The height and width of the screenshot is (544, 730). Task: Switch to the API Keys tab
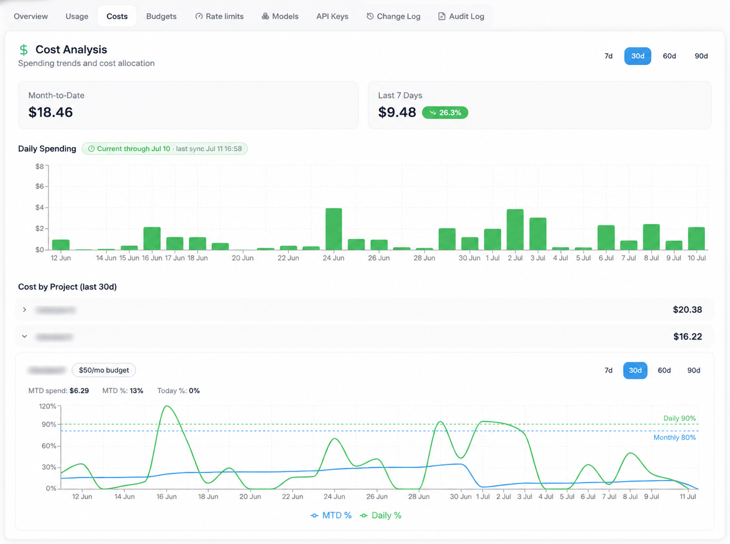(332, 16)
